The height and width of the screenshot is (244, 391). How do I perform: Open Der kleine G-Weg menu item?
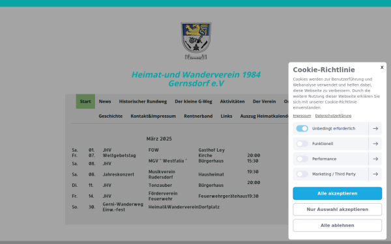194,102
